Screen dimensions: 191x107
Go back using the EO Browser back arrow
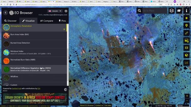pos(5,12)
